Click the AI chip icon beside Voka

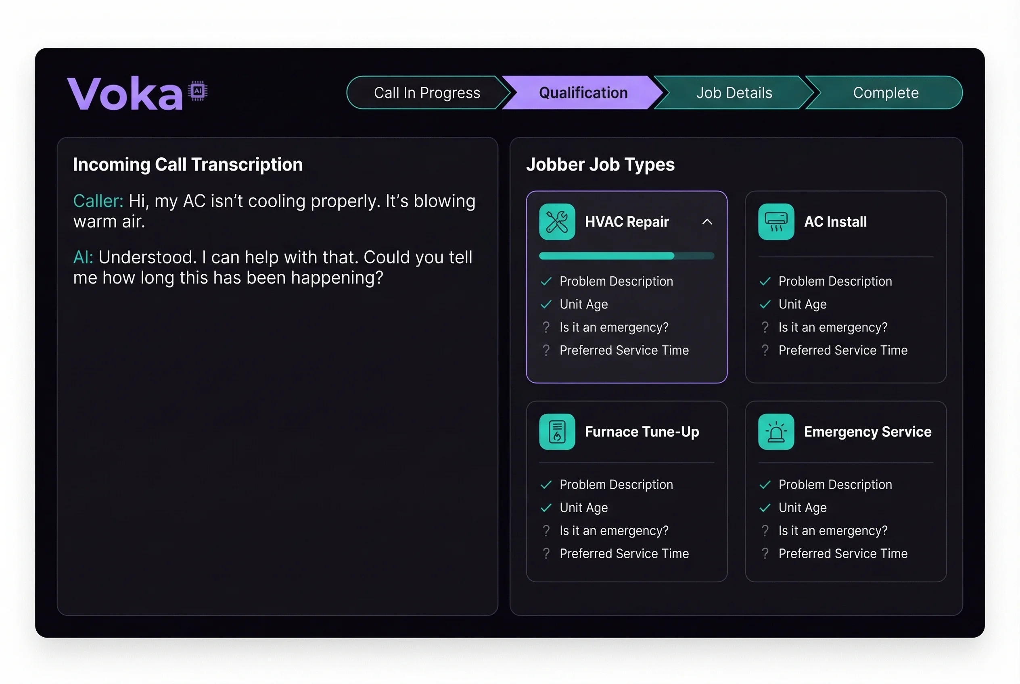pos(198,91)
